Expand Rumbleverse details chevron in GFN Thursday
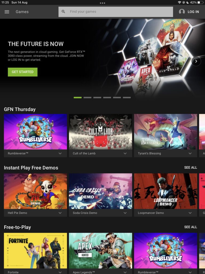Viewport: 205px width, 274px height. coord(60,153)
